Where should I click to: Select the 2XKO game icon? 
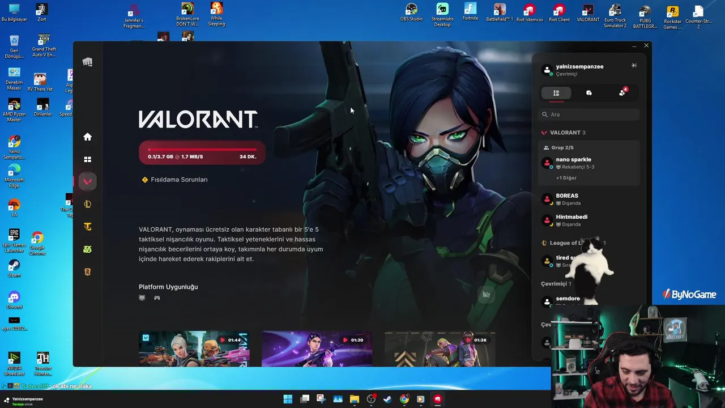click(x=87, y=249)
